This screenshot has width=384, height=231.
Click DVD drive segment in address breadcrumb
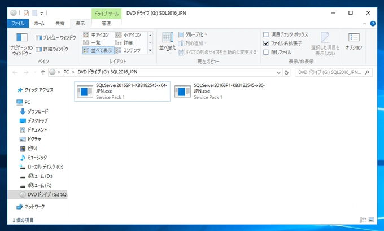(x=107, y=72)
